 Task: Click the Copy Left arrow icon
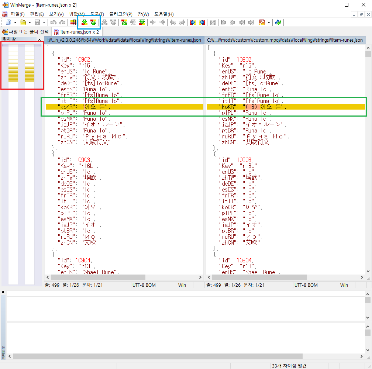162,22
